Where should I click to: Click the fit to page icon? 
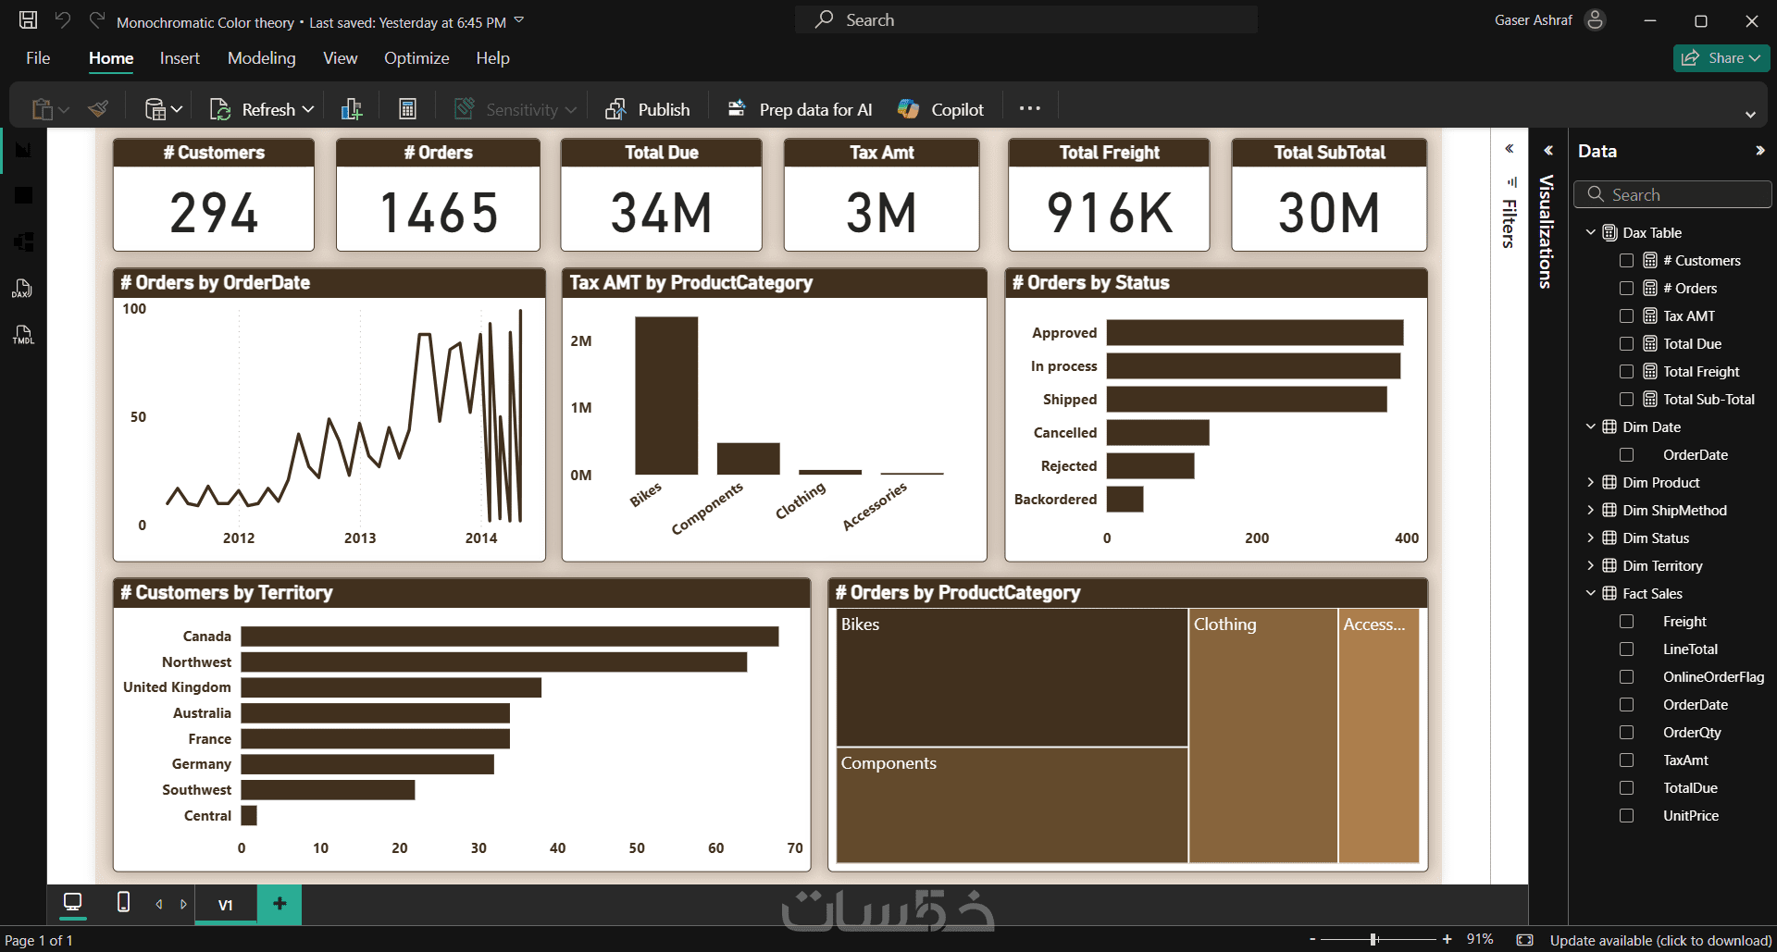[x=1525, y=940]
